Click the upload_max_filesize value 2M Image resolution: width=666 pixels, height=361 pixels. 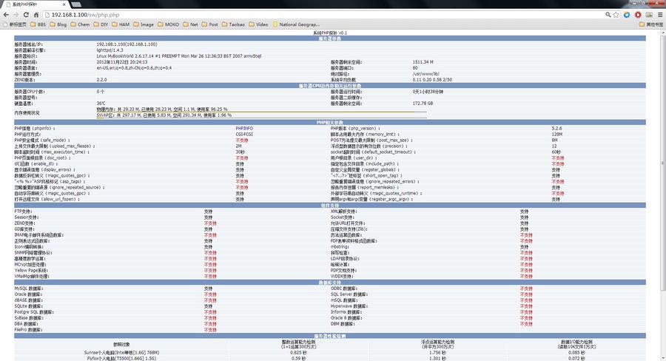[x=238, y=146]
